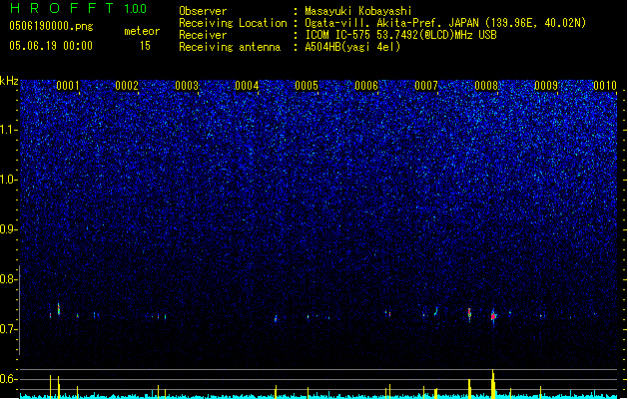Viewport: 628px width, 399px height.
Task: Click the kHz axis unit label
Action: click(x=9, y=81)
